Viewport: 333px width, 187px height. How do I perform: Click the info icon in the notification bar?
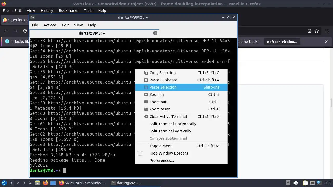pyautogui.click(x=7, y=42)
